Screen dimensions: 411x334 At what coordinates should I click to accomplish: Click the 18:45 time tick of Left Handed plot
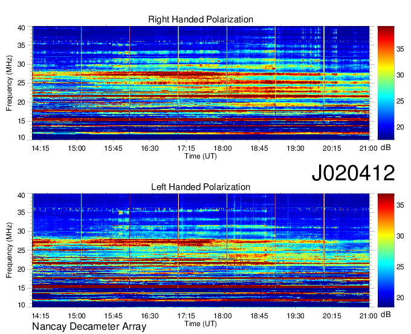pos(259,316)
